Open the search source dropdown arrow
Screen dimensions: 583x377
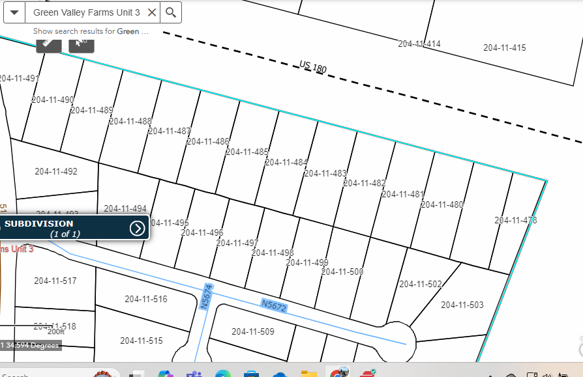(14, 12)
